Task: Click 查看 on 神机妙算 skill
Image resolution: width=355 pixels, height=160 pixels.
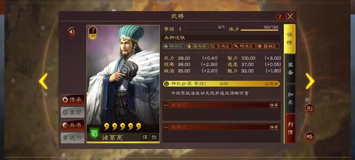Action: pyautogui.click(x=272, y=84)
